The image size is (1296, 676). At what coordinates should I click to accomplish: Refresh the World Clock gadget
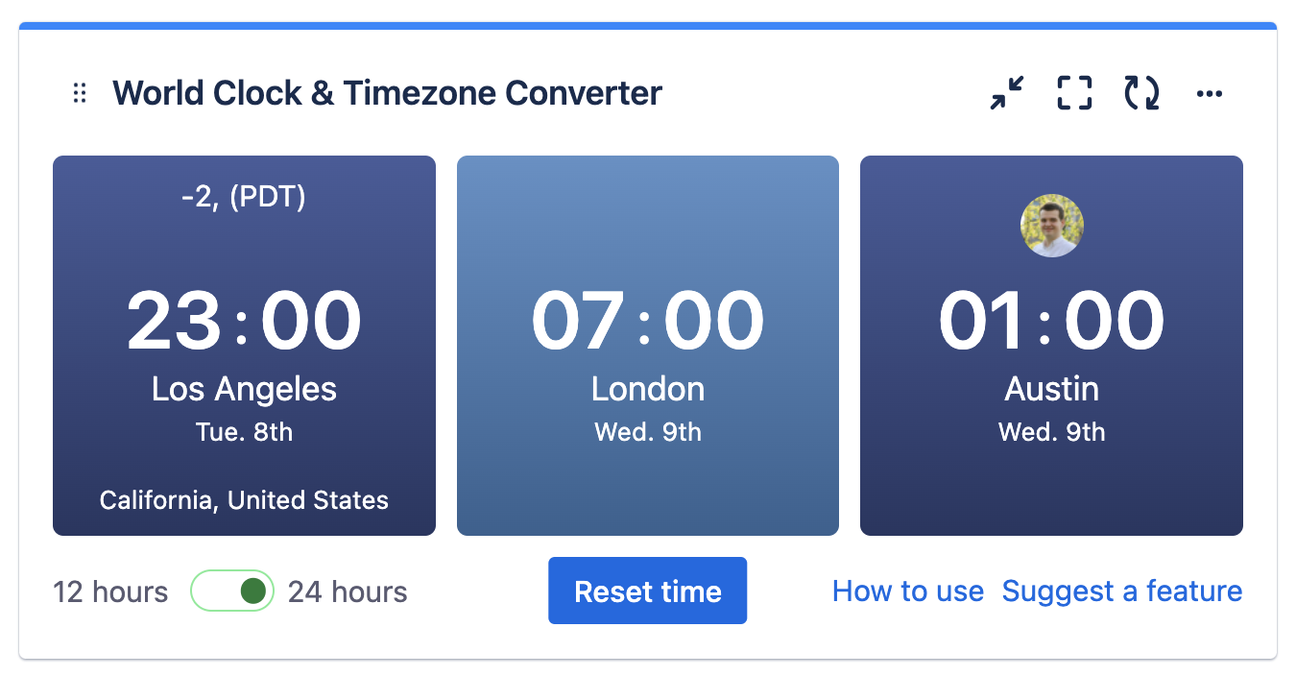1141,93
